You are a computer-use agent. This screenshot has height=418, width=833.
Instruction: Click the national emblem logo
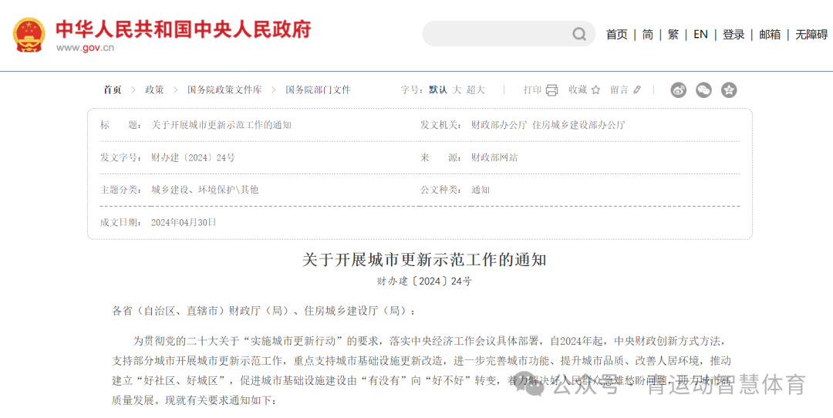29,35
